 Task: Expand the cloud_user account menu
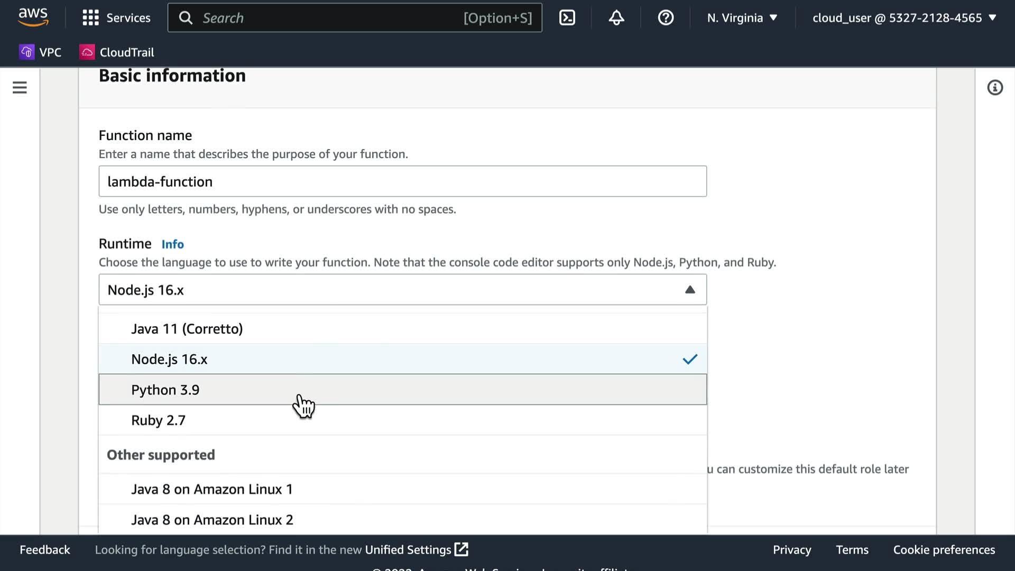coord(904,18)
